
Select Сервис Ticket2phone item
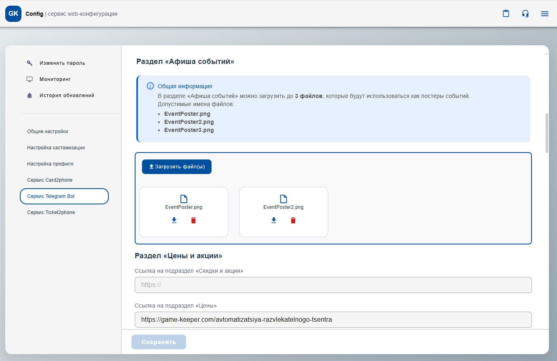click(51, 212)
